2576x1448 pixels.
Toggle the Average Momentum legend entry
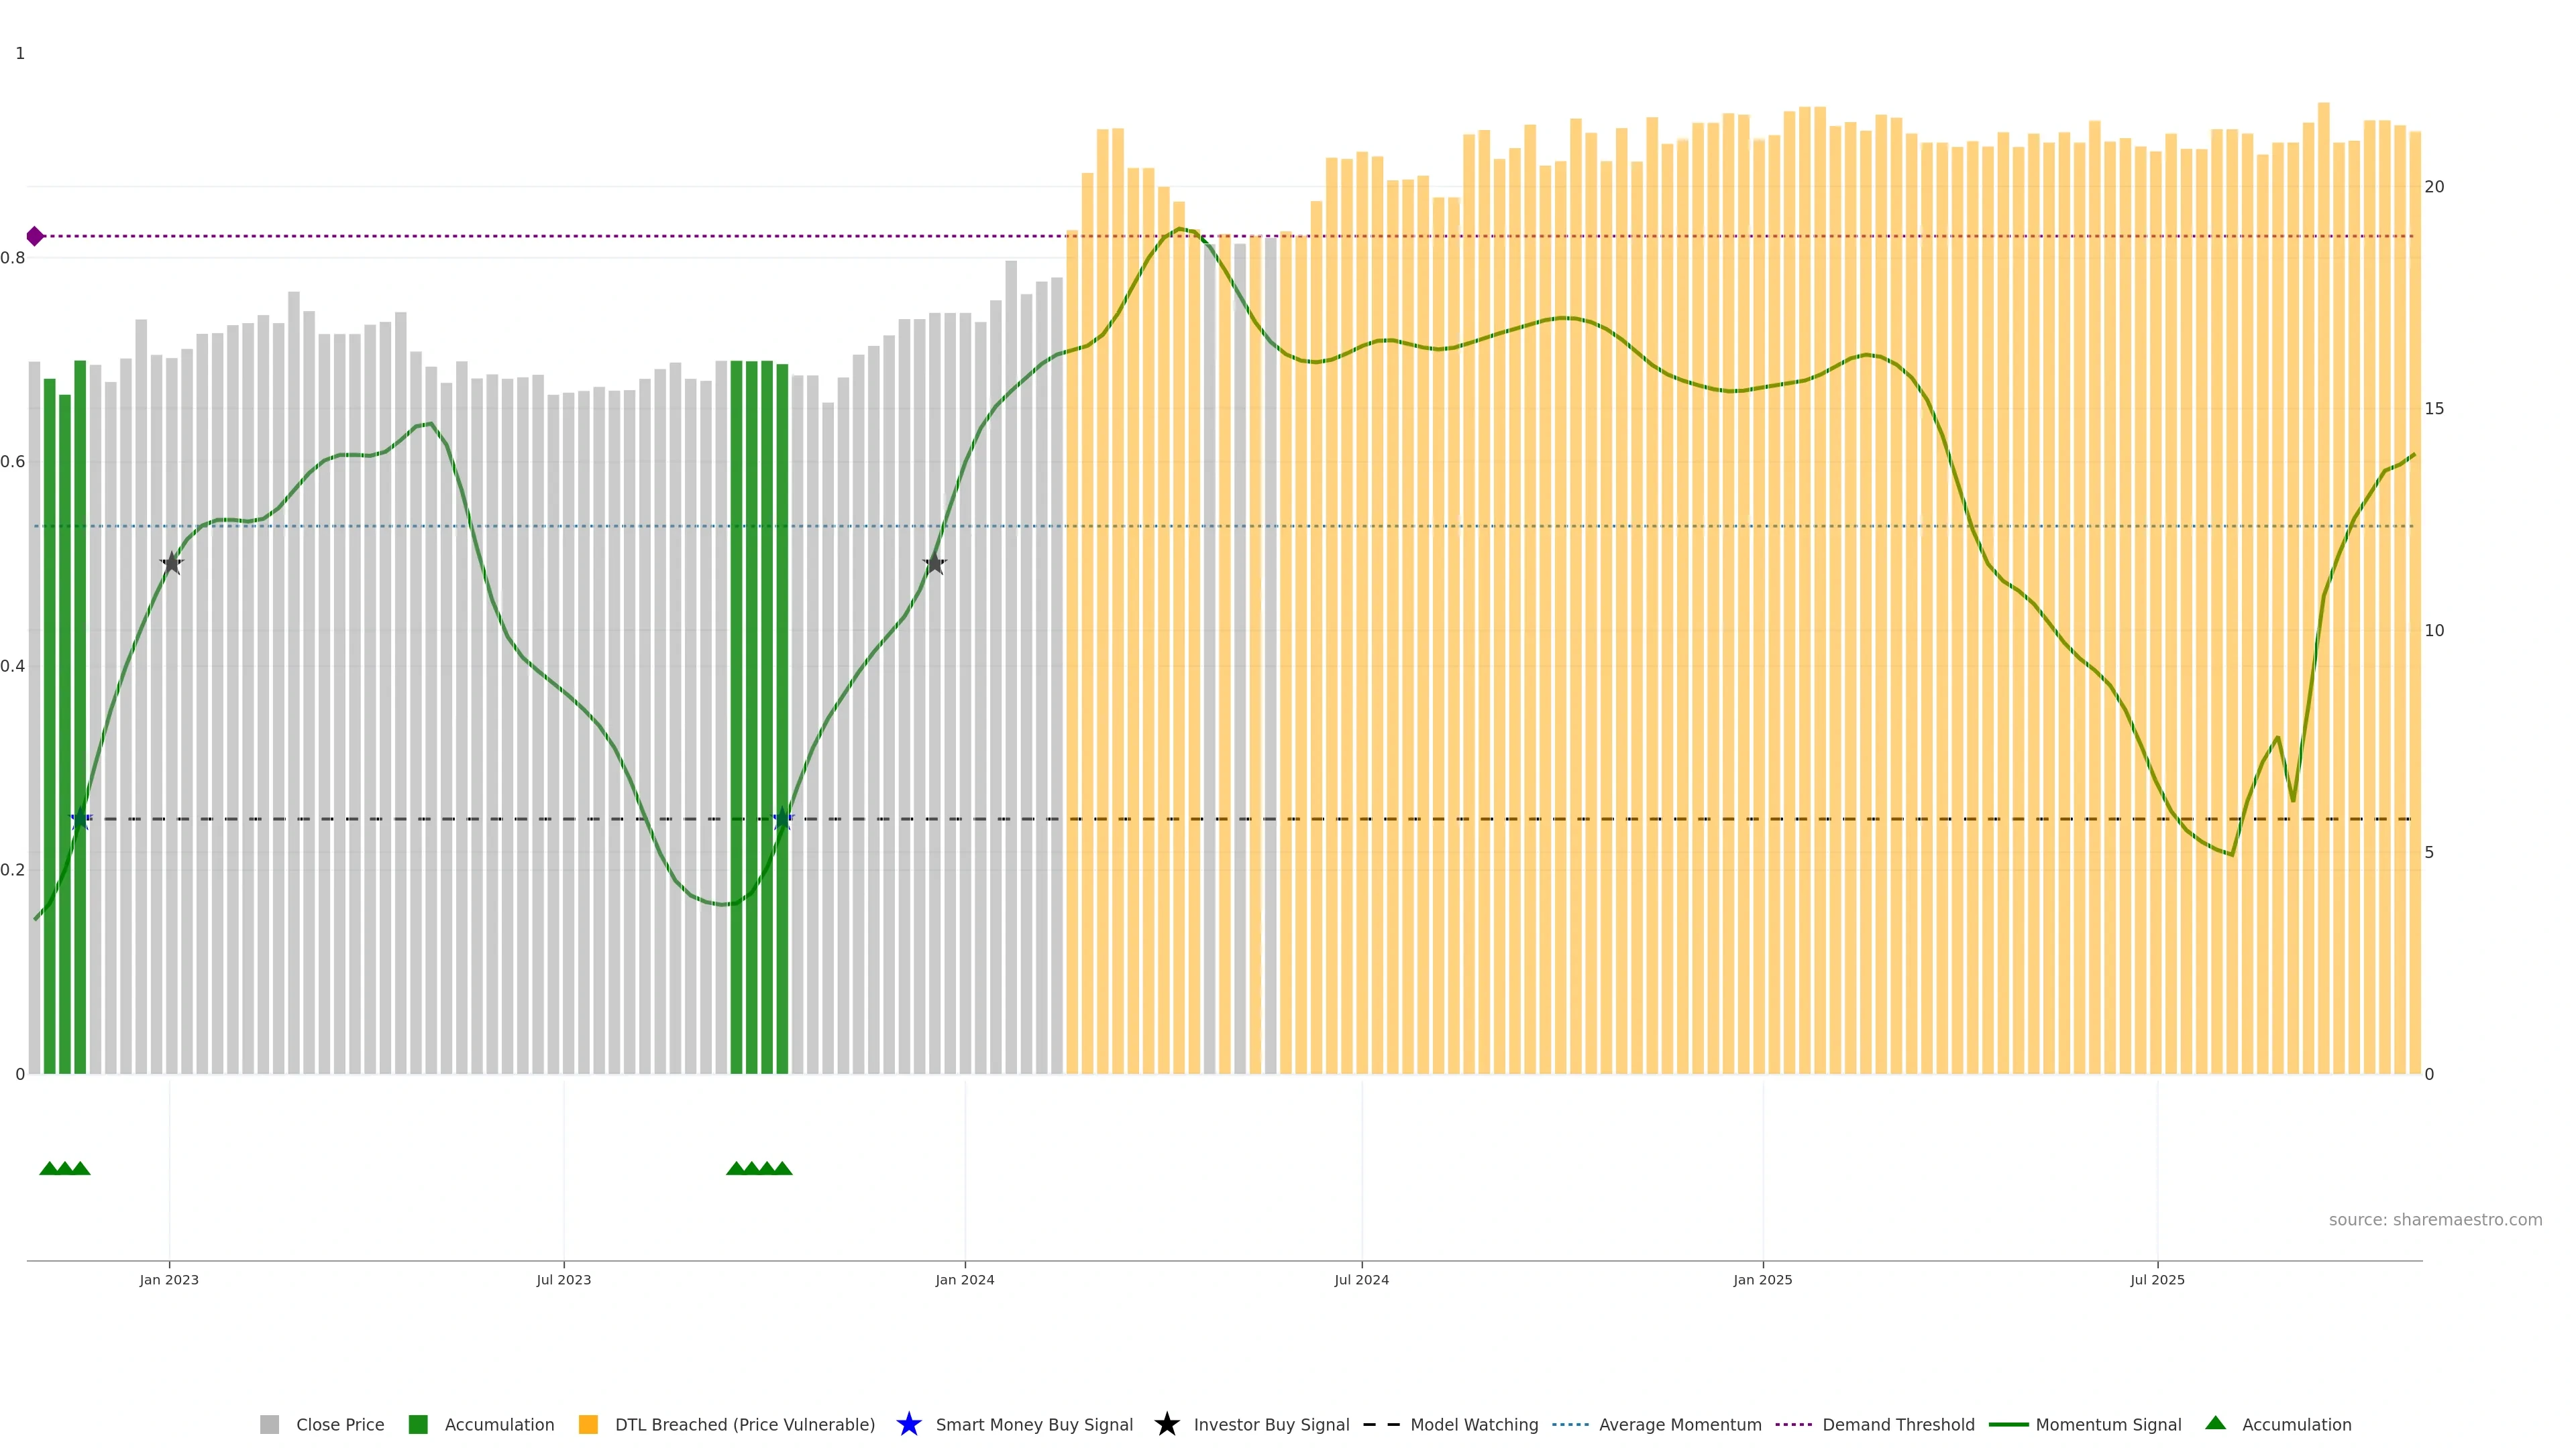(x=1680, y=1425)
